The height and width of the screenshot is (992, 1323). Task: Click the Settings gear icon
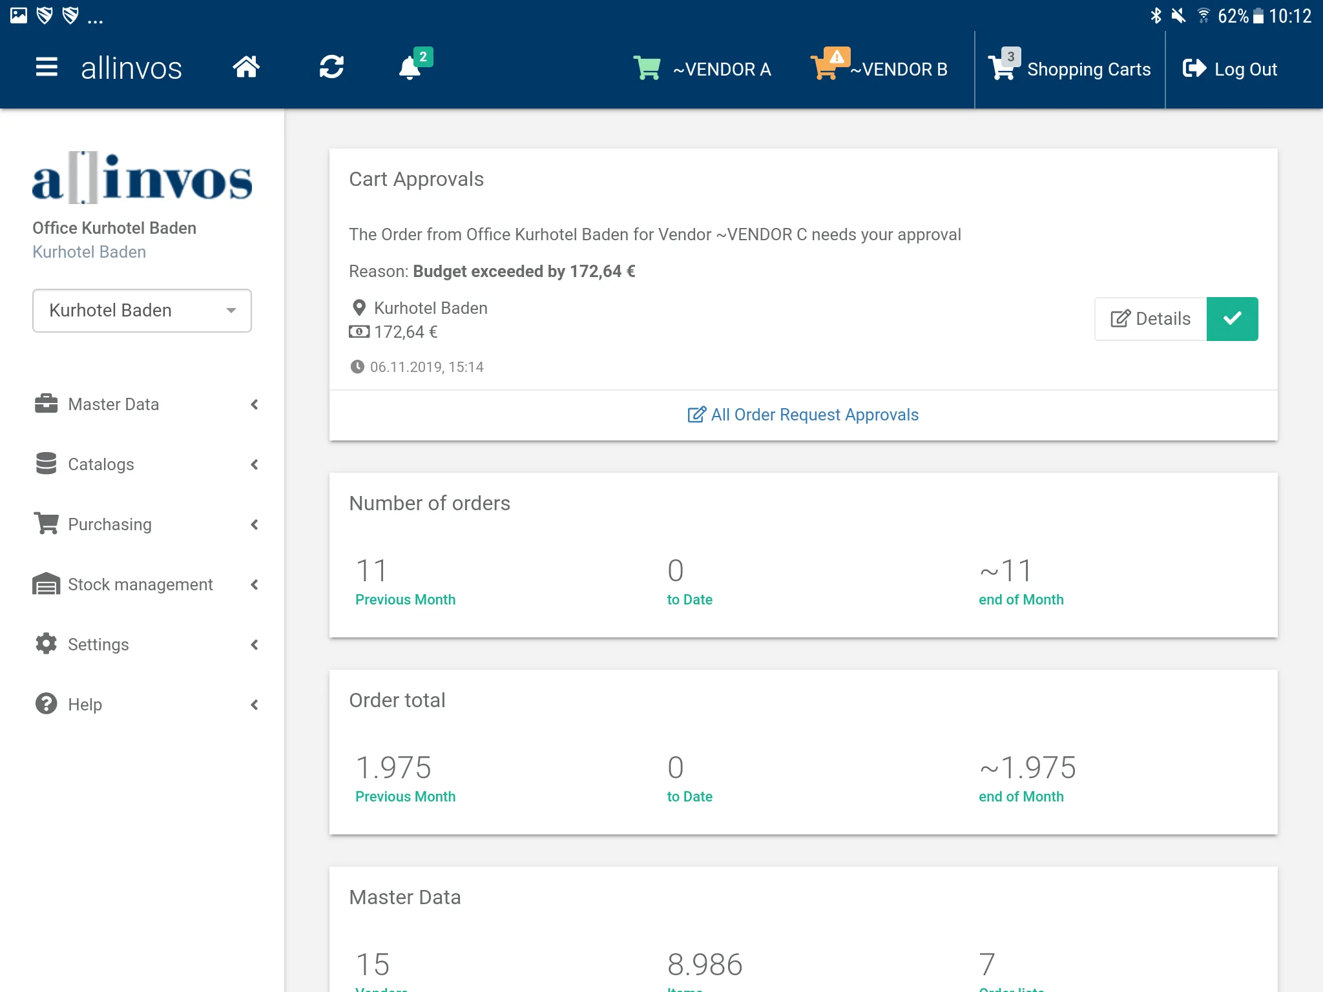[46, 644]
